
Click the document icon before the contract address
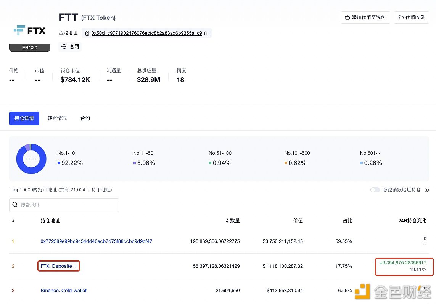[87, 33]
